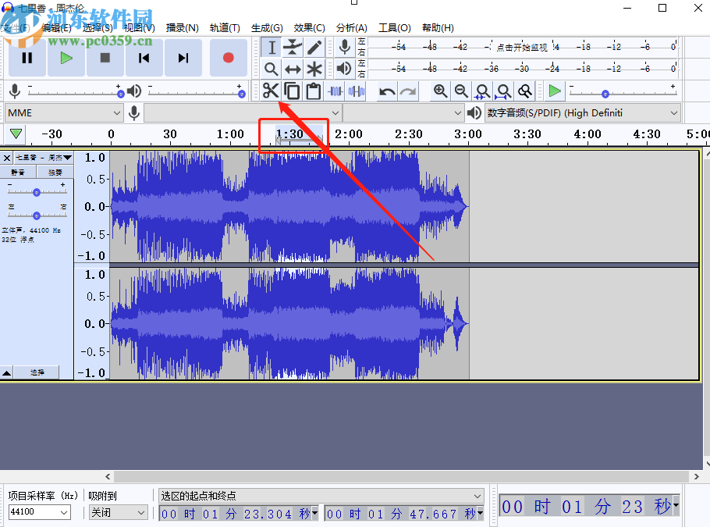
Task: Open the Snap-To (吸附到) dropdown
Action: pyautogui.click(x=118, y=512)
